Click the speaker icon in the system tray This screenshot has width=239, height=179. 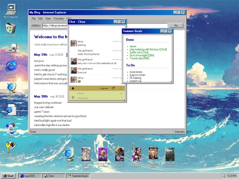[x=224, y=176]
